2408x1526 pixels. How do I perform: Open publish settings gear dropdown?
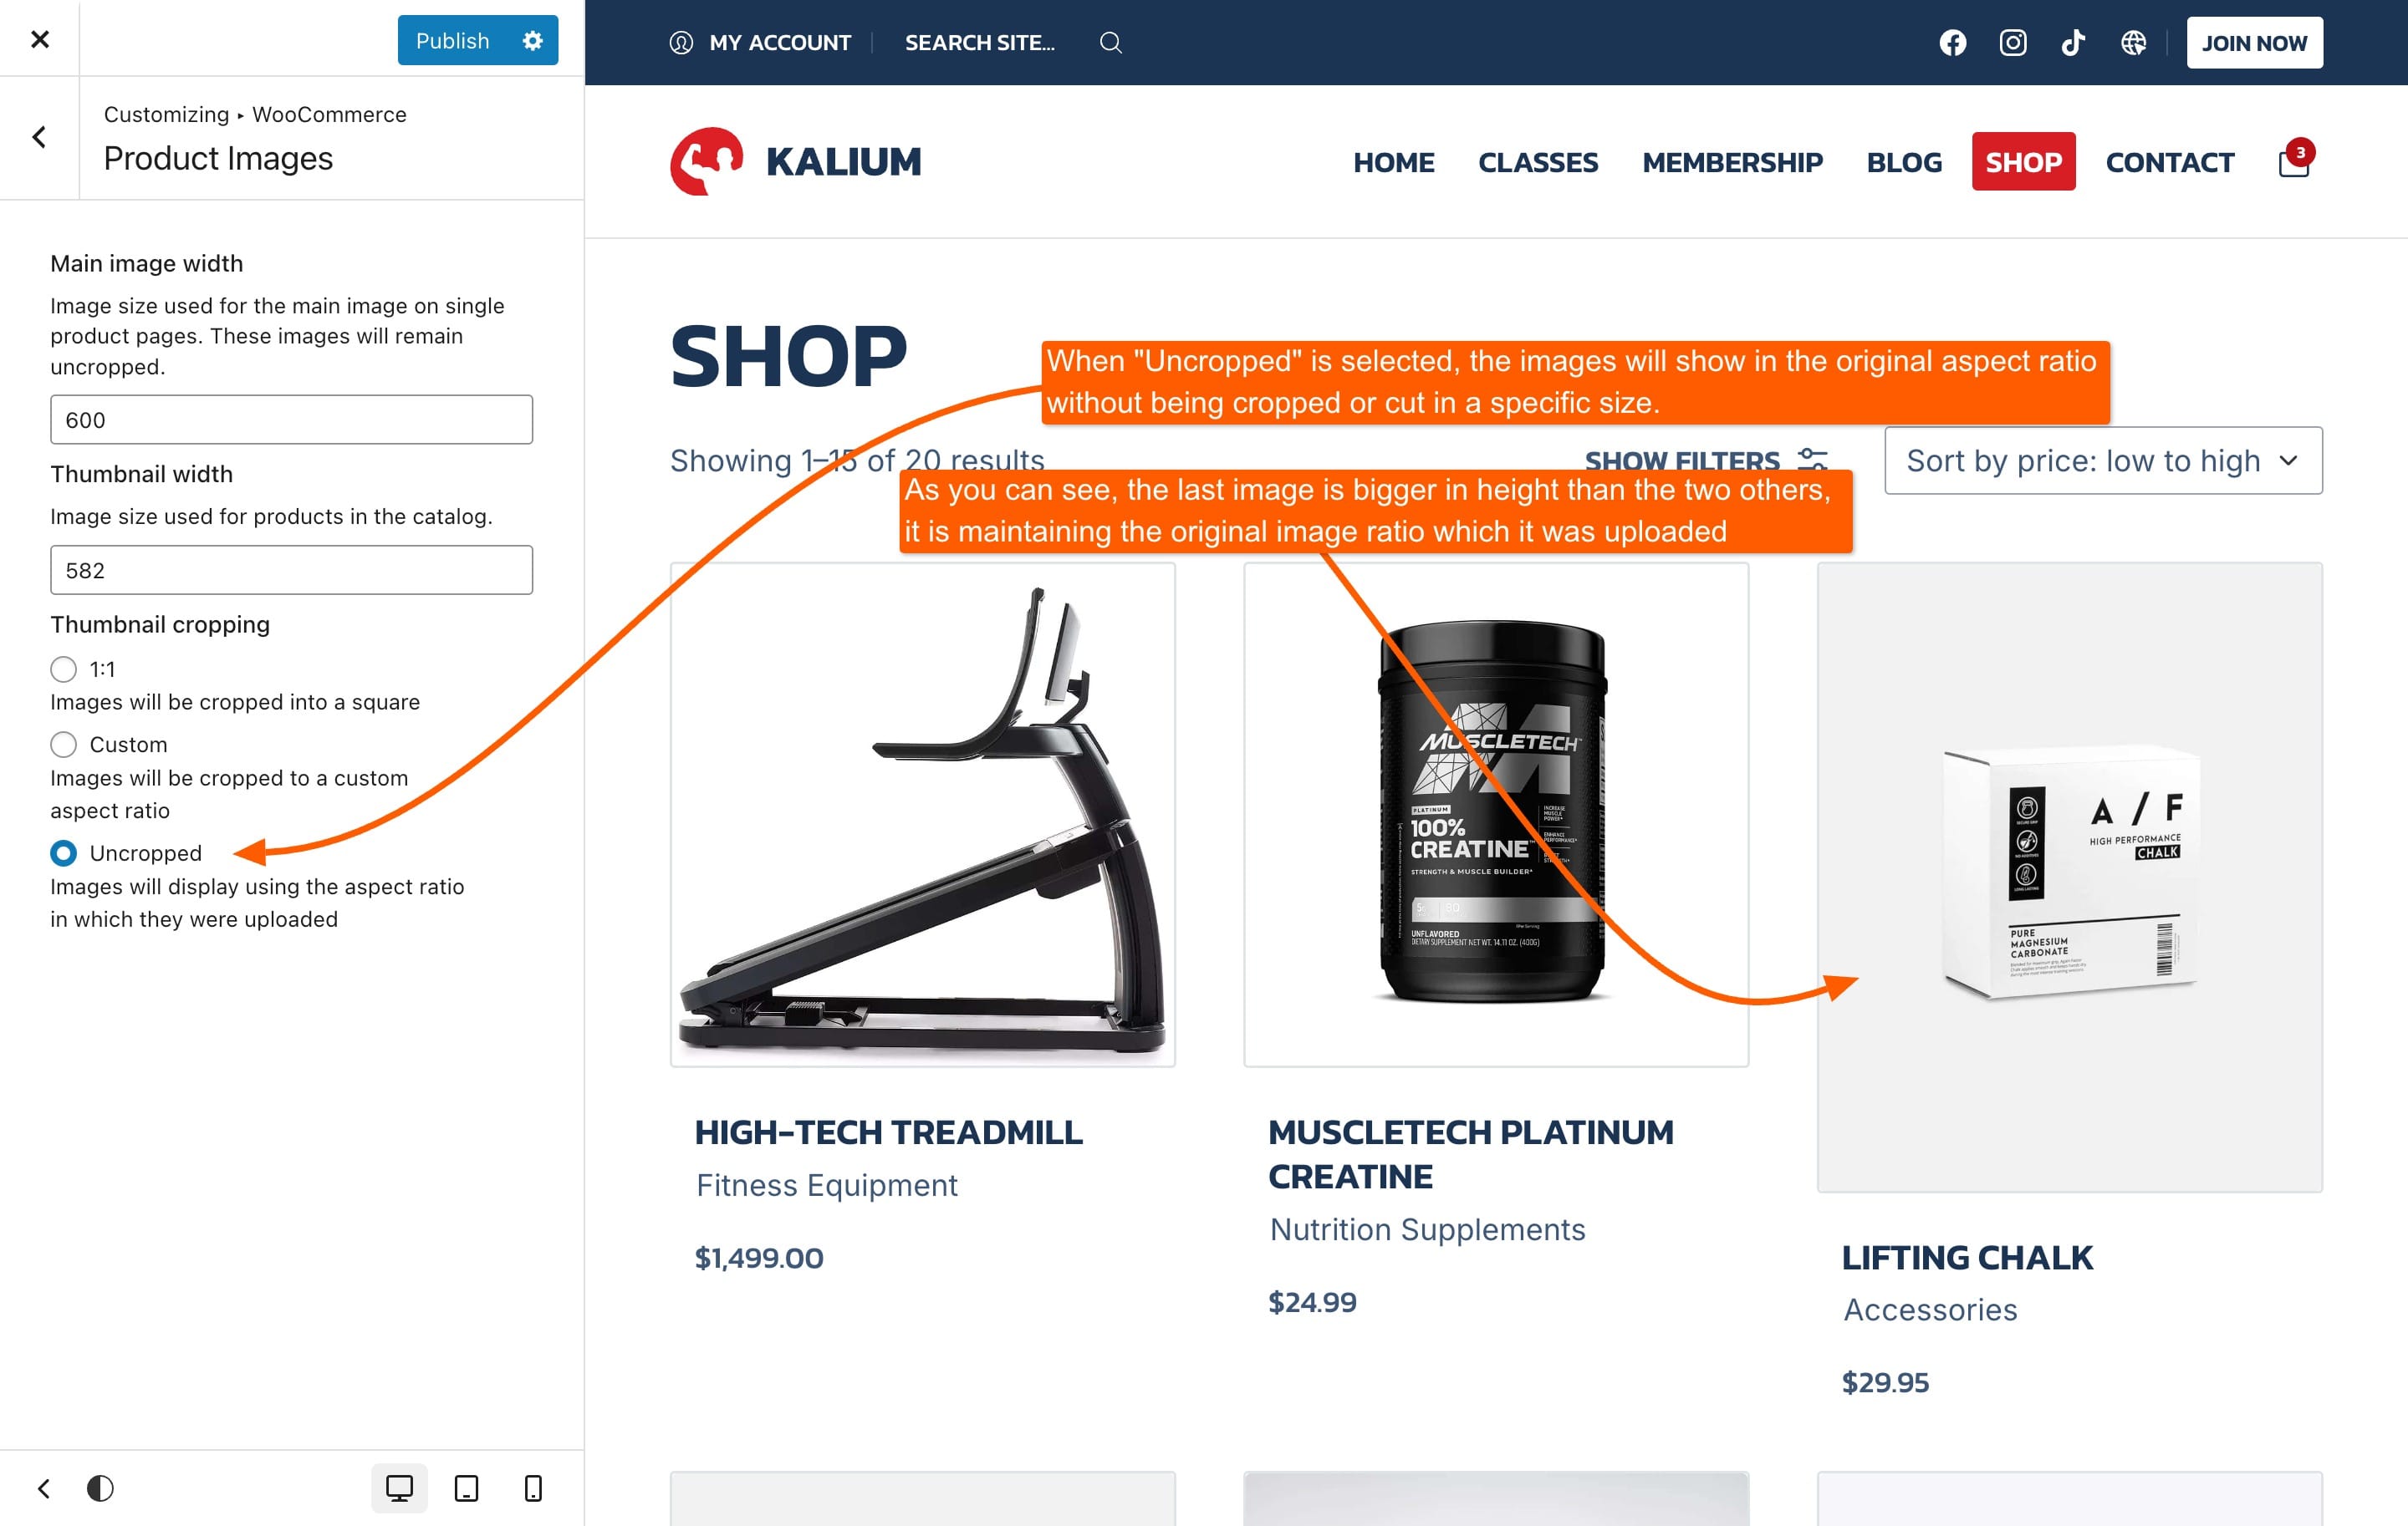tap(533, 41)
